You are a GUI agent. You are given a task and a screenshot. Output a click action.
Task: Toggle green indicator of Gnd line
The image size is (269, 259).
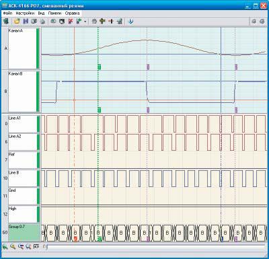point(38,196)
